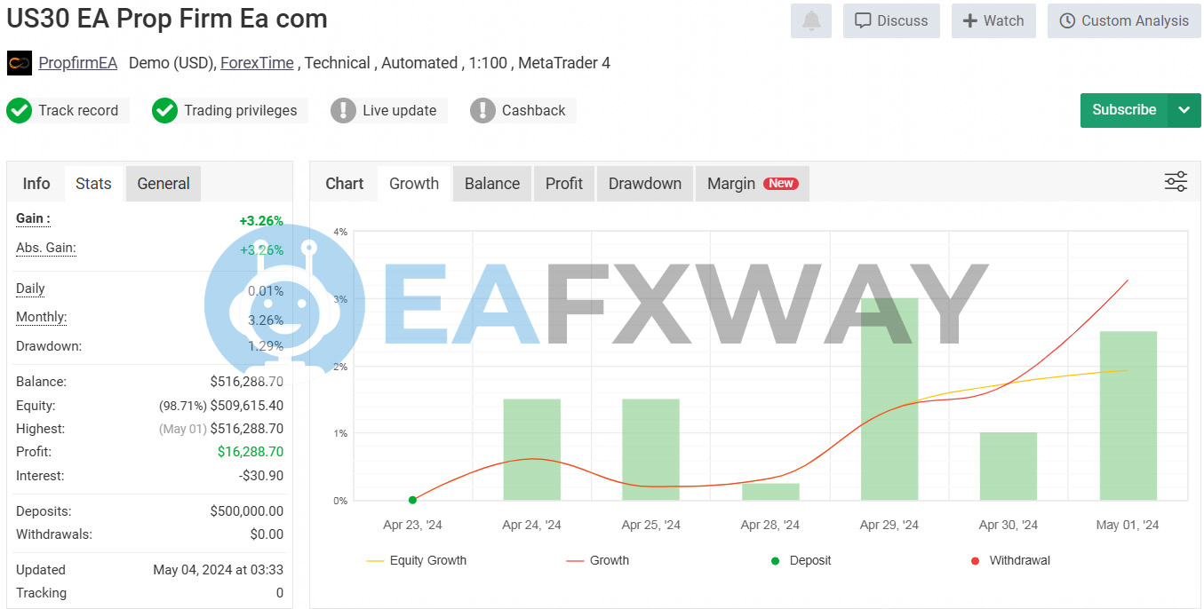Viewport: 1204px width, 609px height.
Task: Click the Trading privileges label
Action: pos(241,111)
